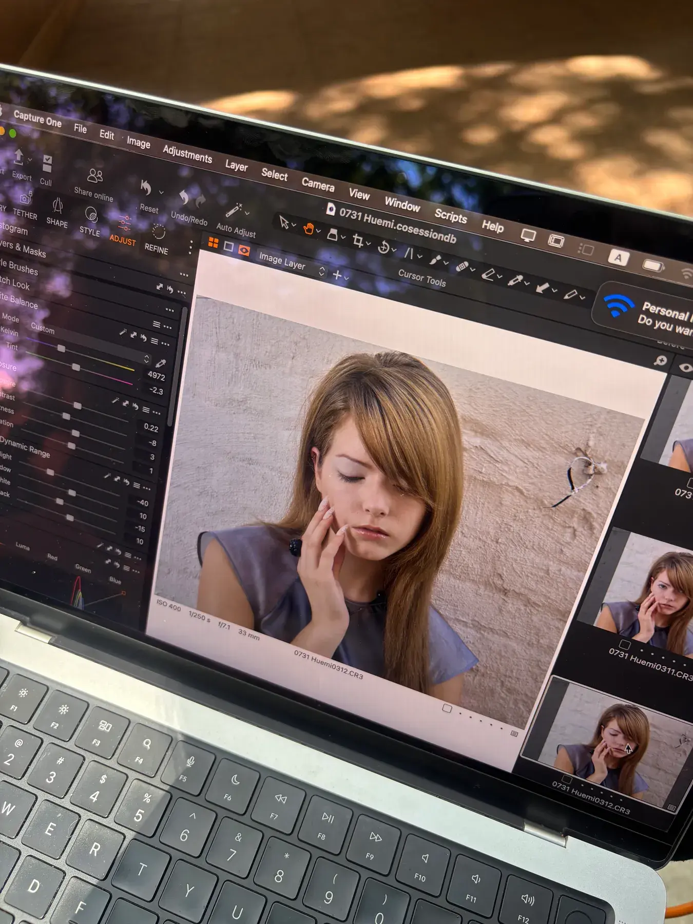Open the Layer menu
The image size is (693, 924).
(236, 165)
